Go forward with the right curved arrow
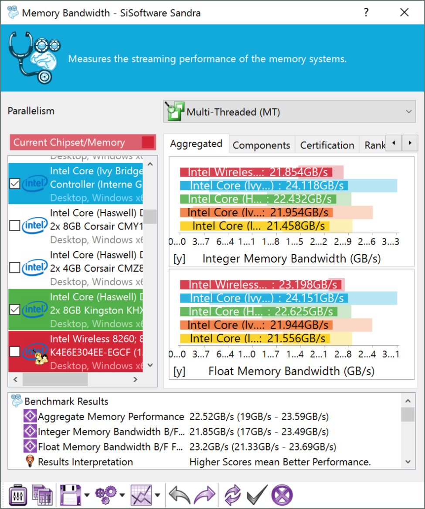Screen dimensions: 425x509 coord(205,496)
